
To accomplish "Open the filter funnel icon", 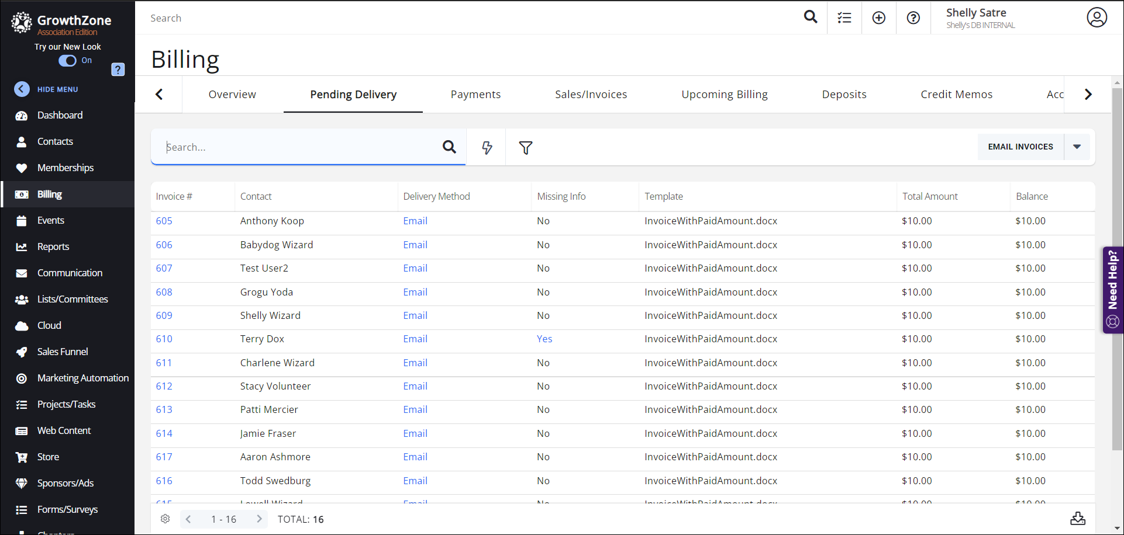I will pyautogui.click(x=525, y=148).
